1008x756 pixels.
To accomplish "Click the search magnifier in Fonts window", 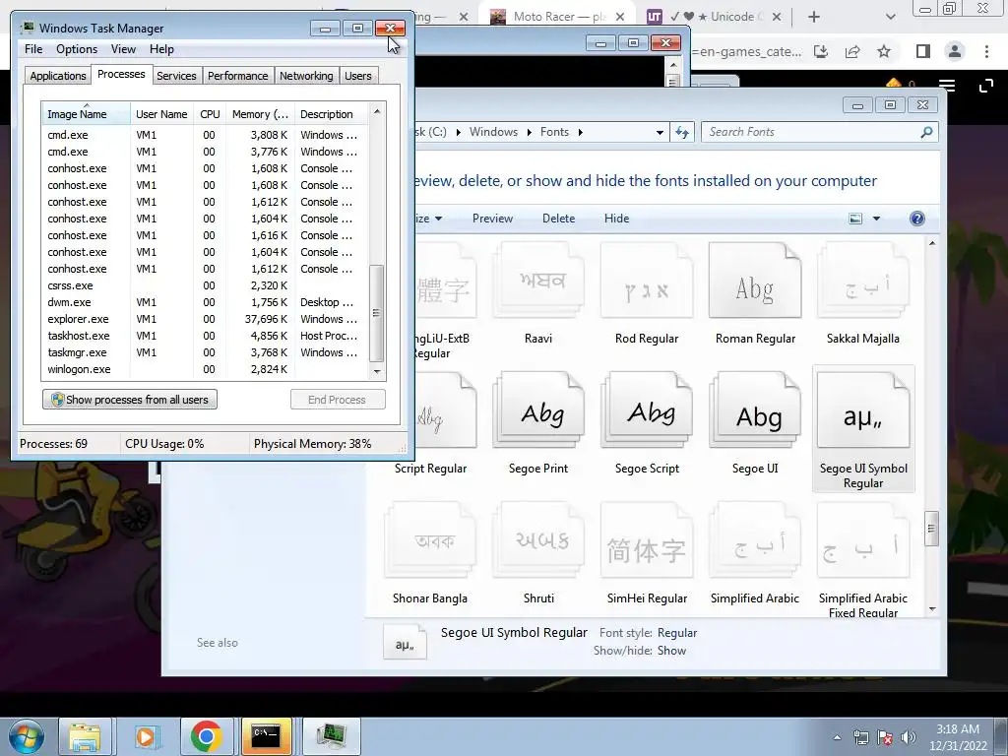I will point(926,132).
